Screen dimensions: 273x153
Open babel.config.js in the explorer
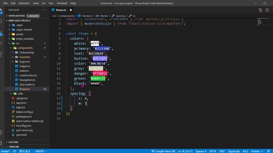pos(25,112)
